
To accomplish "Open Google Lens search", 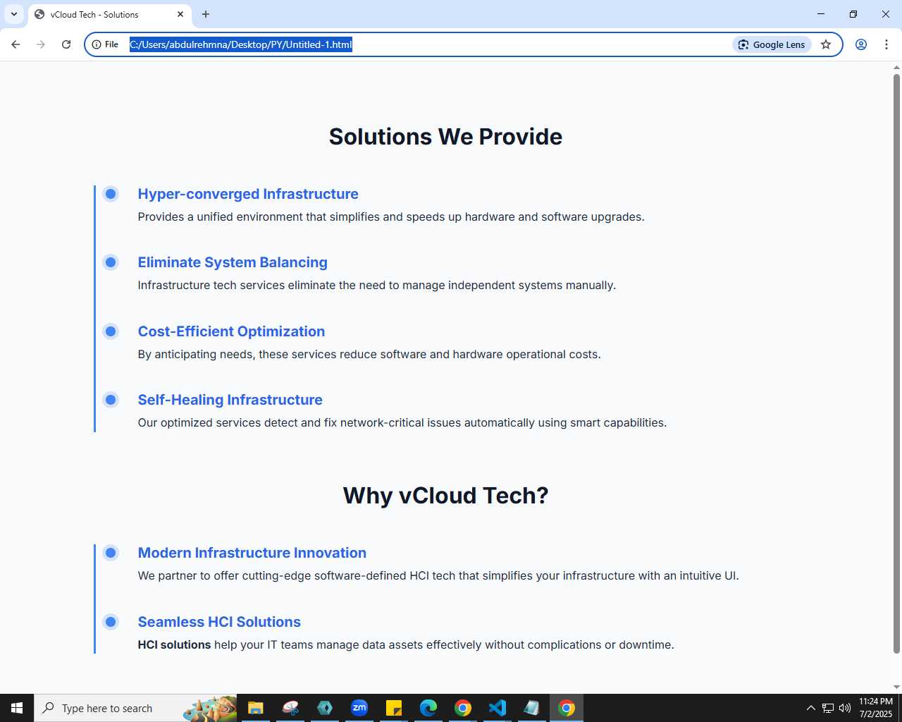I will tap(772, 44).
